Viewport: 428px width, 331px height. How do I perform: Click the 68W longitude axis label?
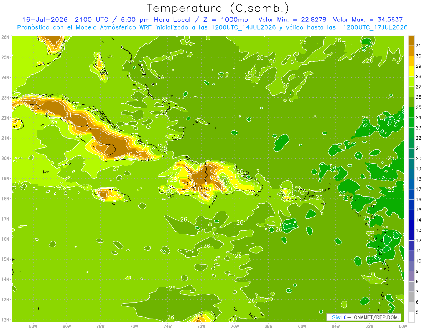[269, 326]
